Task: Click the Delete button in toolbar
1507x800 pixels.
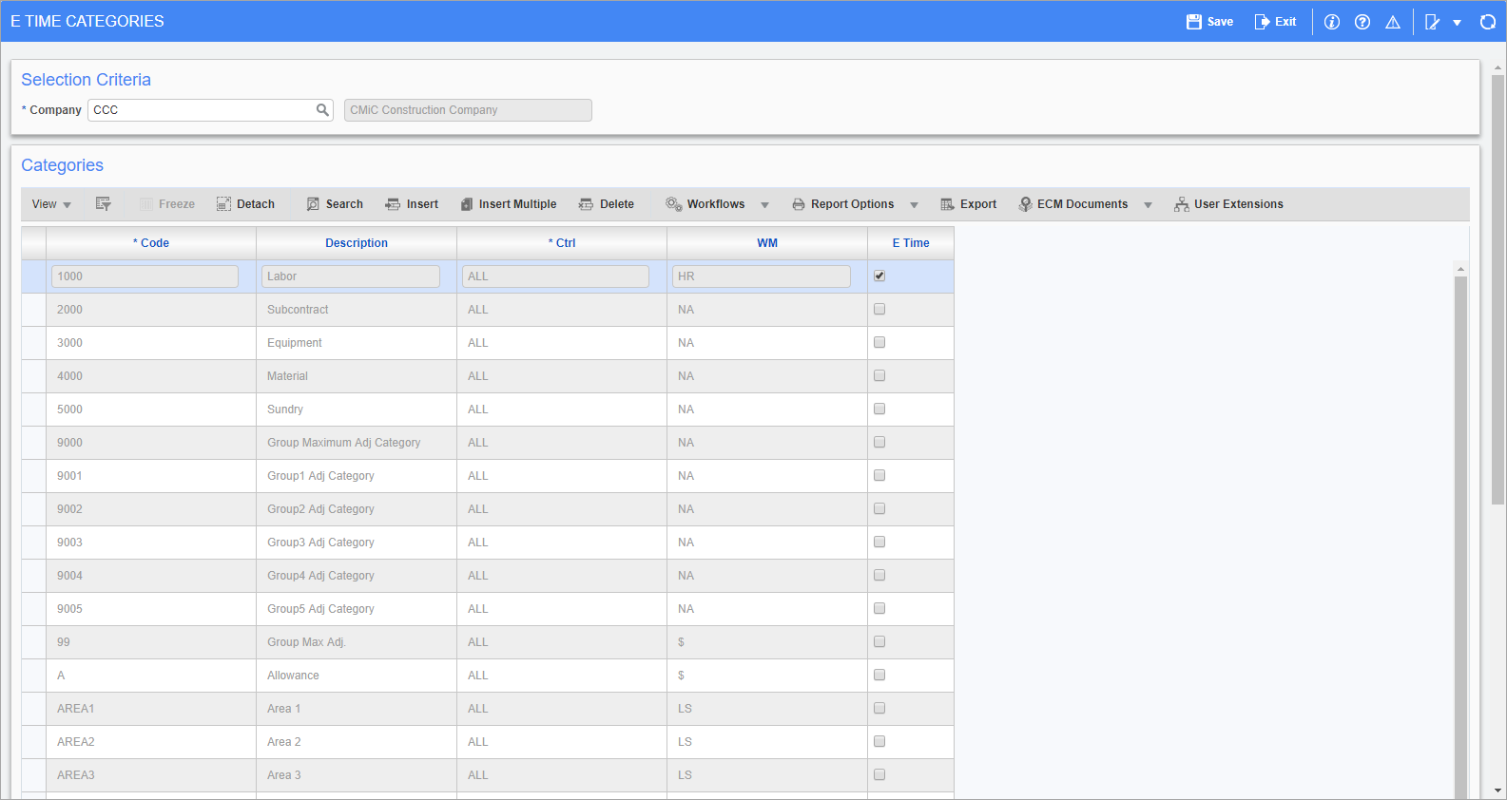Action: pyautogui.click(x=607, y=204)
